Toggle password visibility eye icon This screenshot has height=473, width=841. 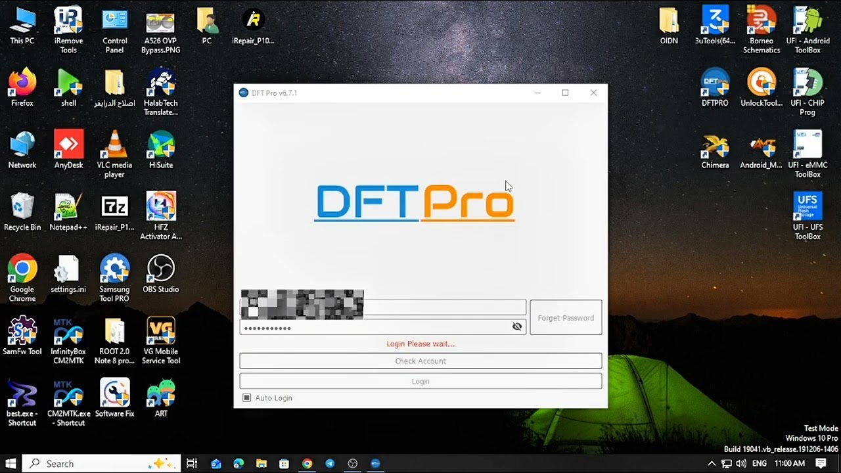pos(517,327)
